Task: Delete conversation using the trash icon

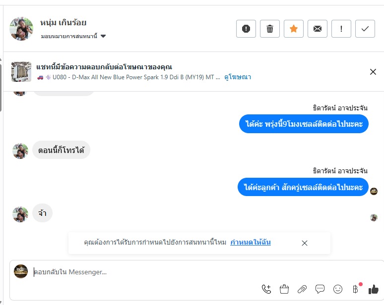Action: pos(270,29)
